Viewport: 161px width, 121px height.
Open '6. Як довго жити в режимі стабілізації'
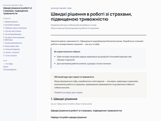coord(14,39)
